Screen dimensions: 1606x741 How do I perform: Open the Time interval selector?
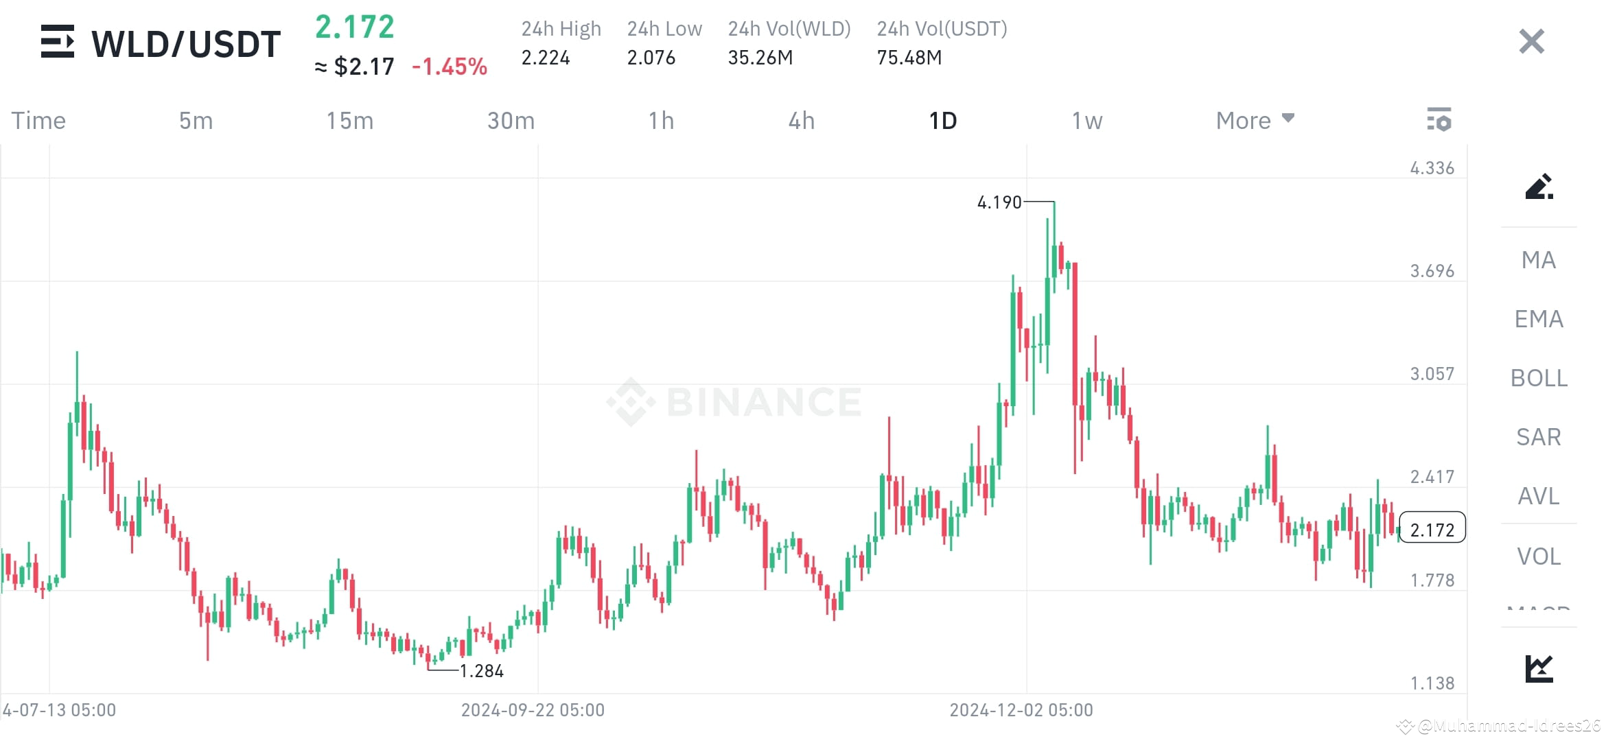(38, 120)
